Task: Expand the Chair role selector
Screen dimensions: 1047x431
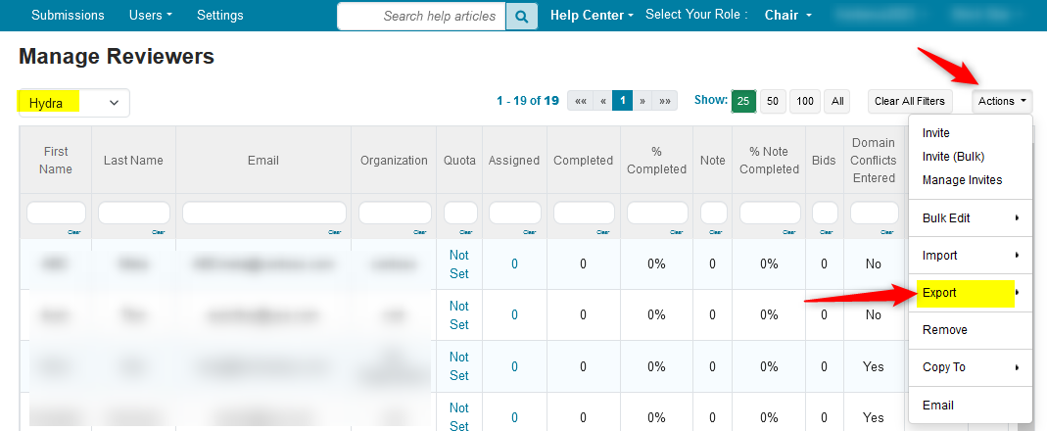Action: [x=788, y=16]
